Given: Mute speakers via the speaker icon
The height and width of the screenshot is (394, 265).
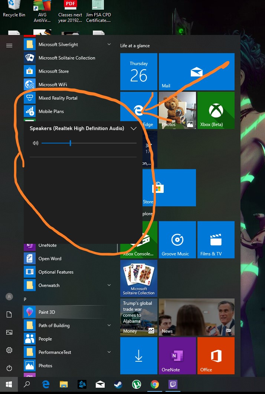Looking at the screenshot, I should click(x=35, y=143).
